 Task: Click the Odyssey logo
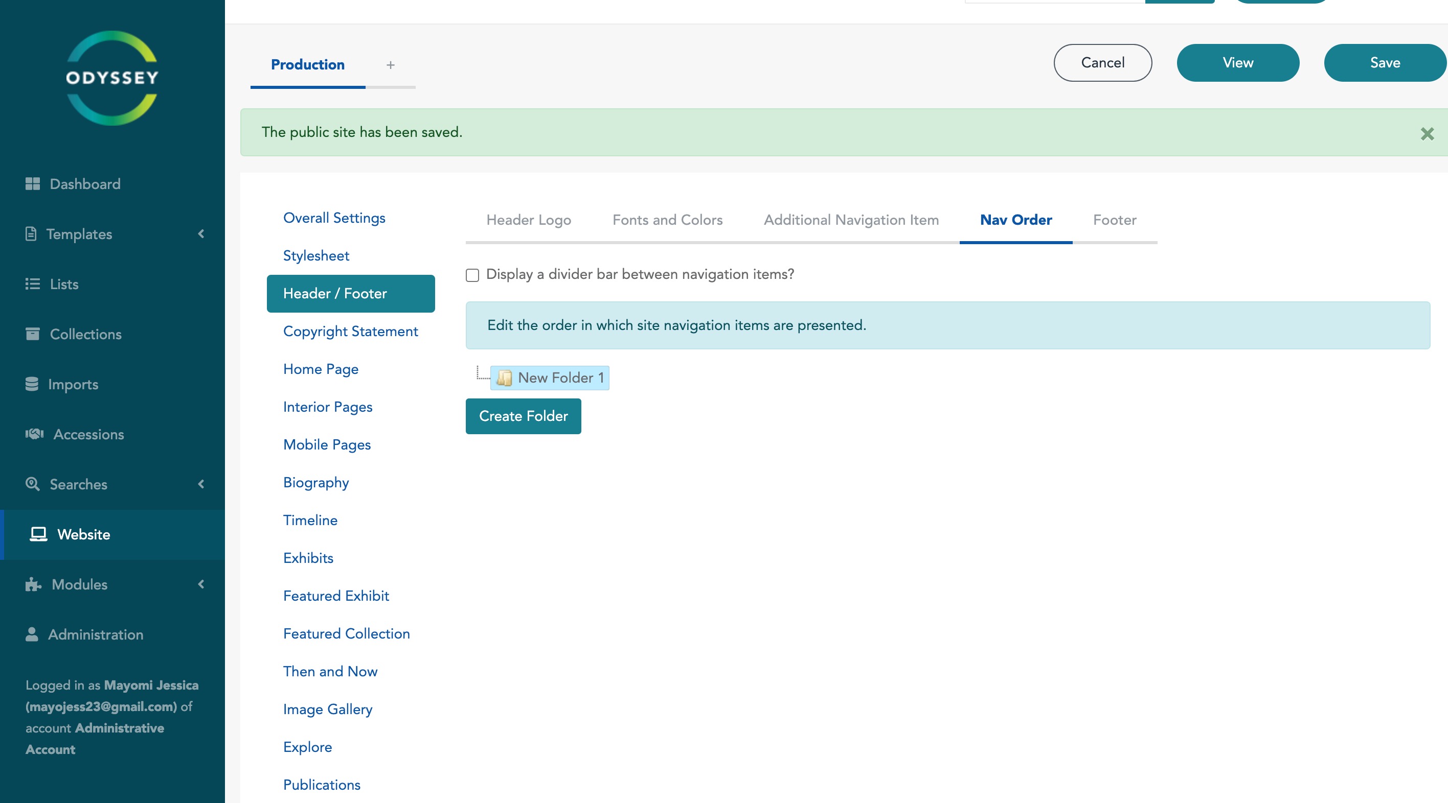tap(112, 78)
